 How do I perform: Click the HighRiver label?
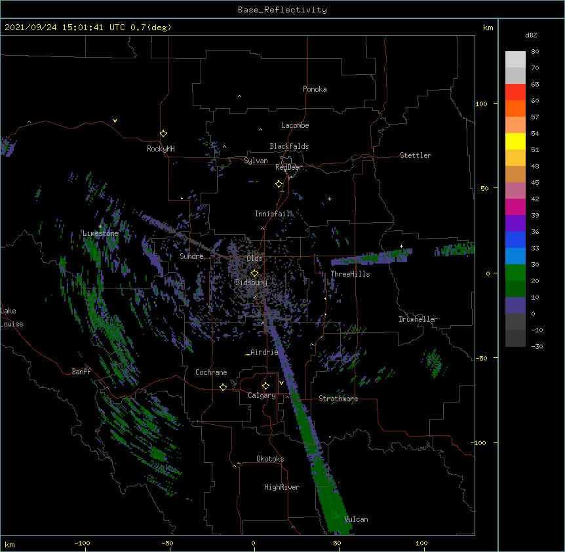click(x=282, y=487)
